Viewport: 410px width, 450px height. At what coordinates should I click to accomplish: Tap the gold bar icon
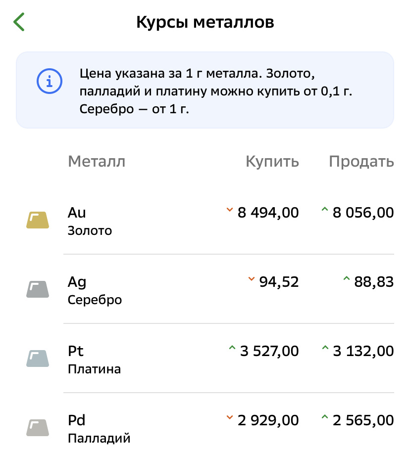[x=38, y=220]
